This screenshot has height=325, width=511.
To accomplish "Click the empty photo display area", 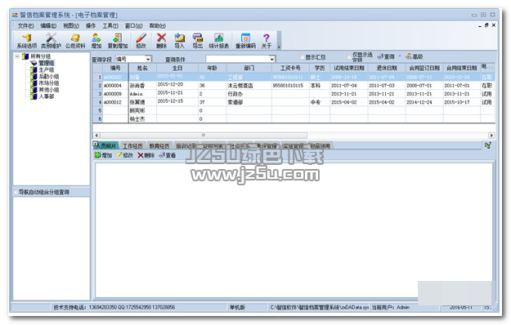I will pos(294,229).
